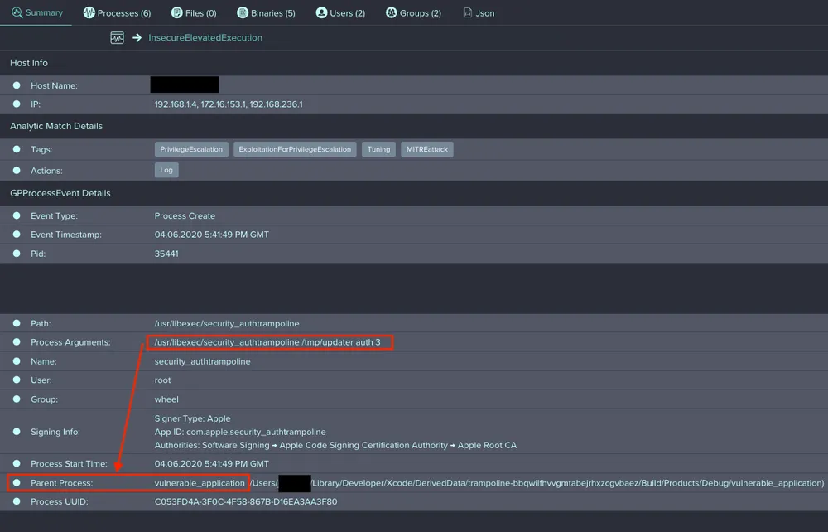This screenshot has height=532, width=828.
Task: Select the MITREattack tag
Action: (426, 149)
